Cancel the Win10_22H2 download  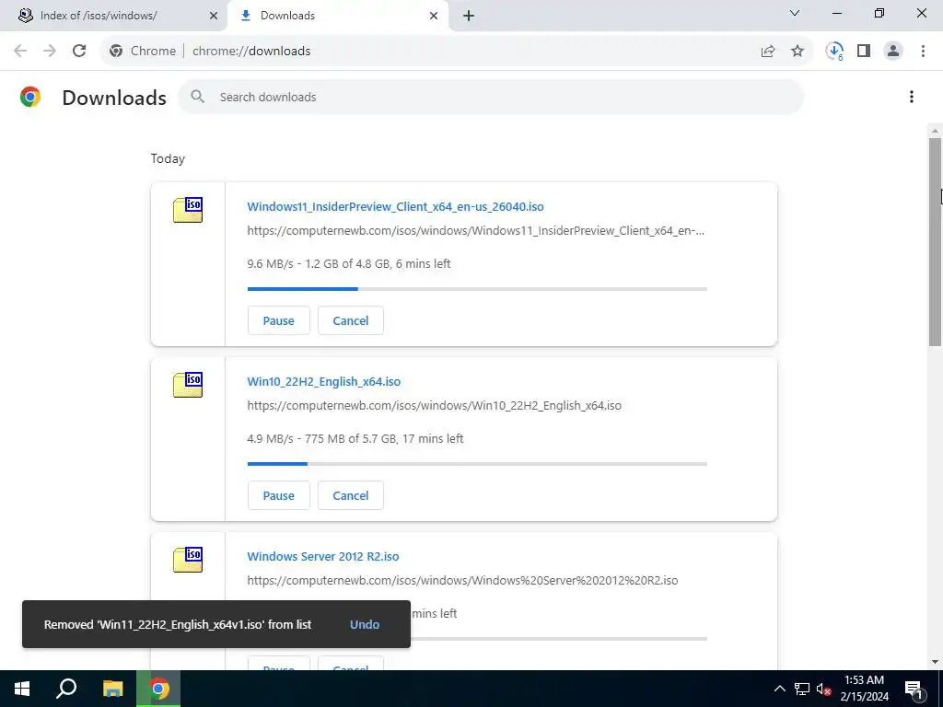(x=351, y=495)
